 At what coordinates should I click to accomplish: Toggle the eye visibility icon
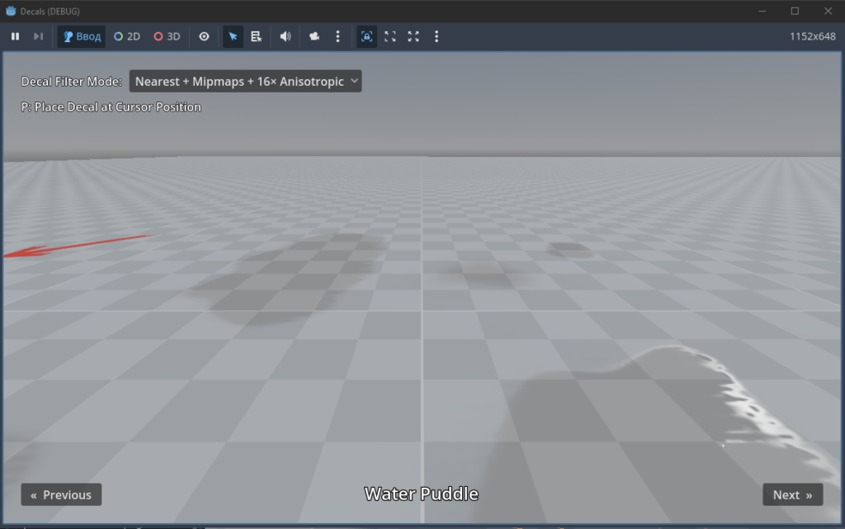click(x=205, y=36)
